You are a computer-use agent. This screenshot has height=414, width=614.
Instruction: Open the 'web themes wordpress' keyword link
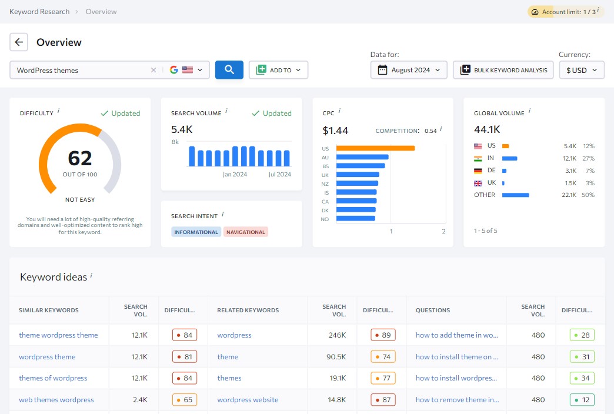56,400
